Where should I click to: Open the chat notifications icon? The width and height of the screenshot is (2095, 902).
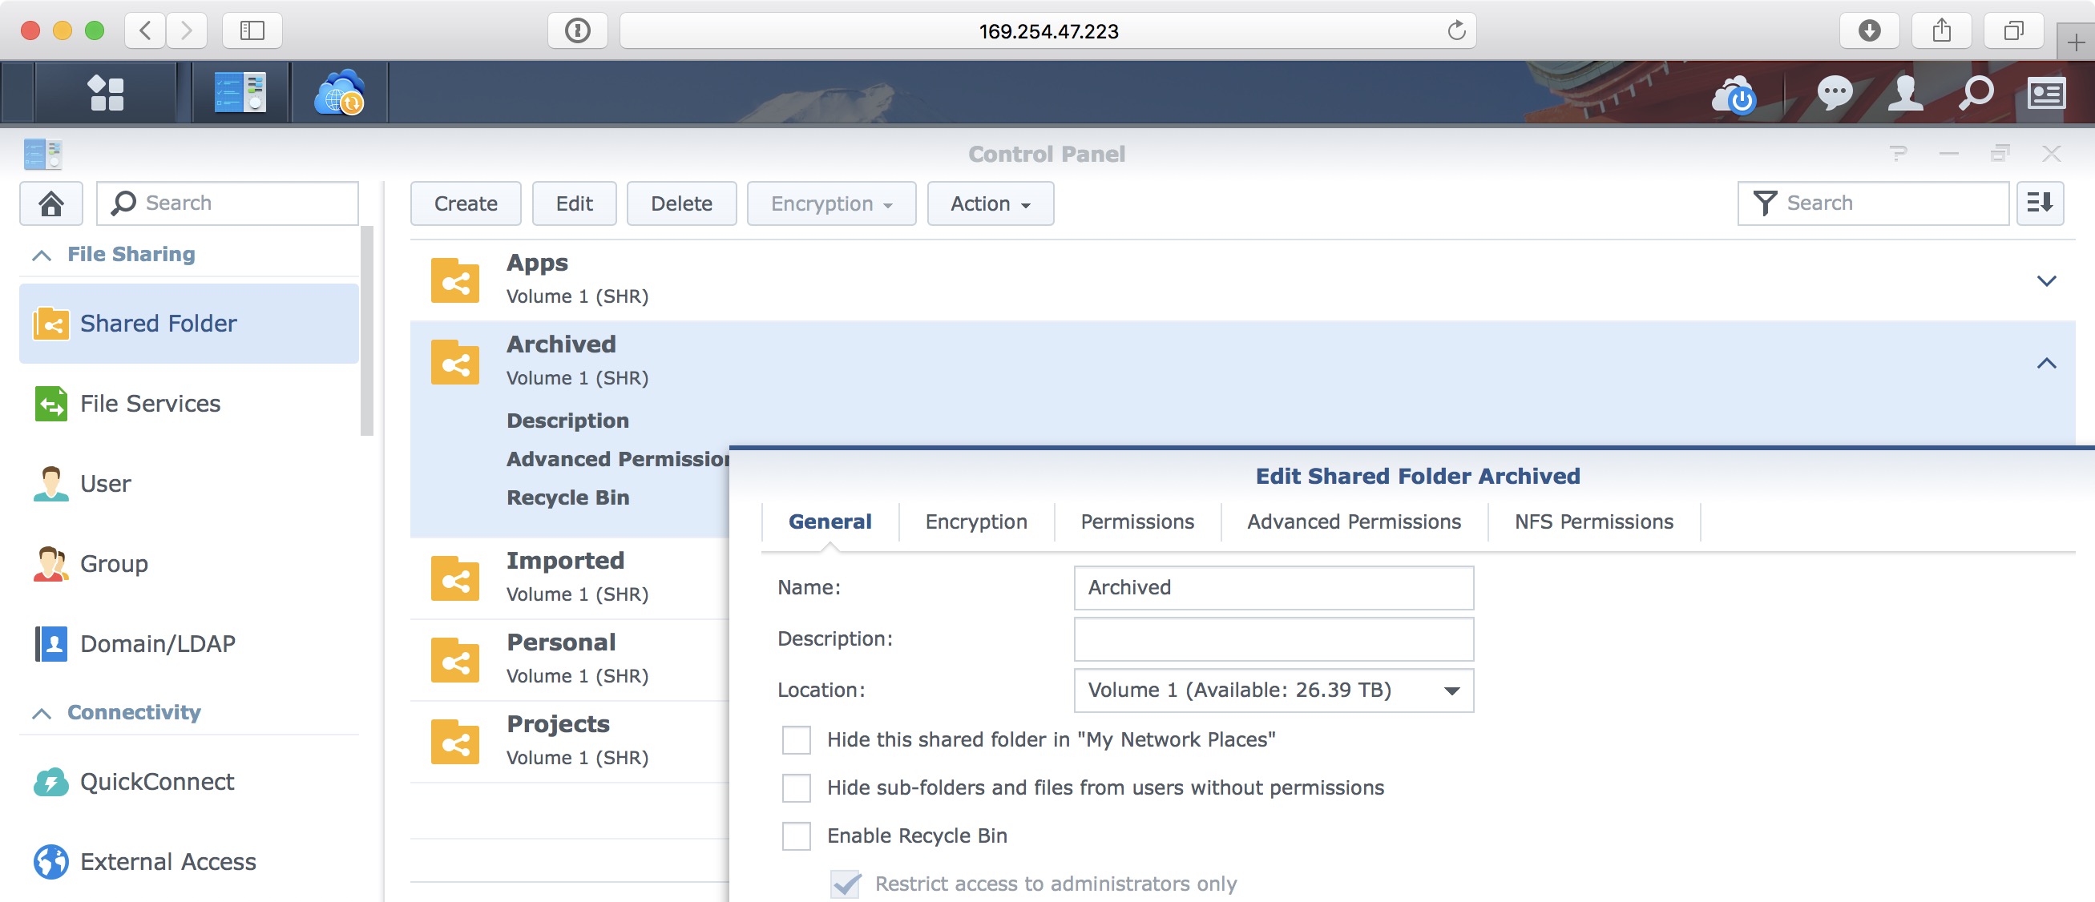pos(1834,95)
